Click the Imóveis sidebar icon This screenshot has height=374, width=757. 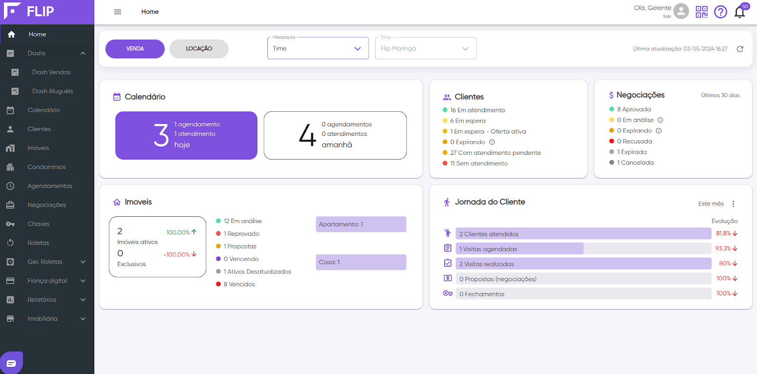coord(10,148)
